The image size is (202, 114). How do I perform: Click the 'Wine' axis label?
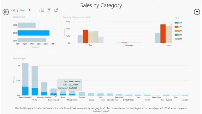(x=175, y=97)
